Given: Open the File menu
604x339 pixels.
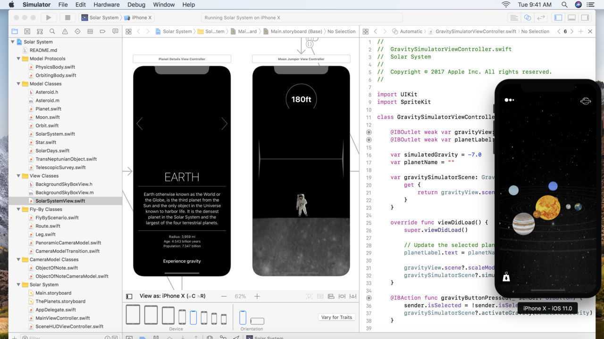Looking at the screenshot, I should pyautogui.click(x=63, y=5).
